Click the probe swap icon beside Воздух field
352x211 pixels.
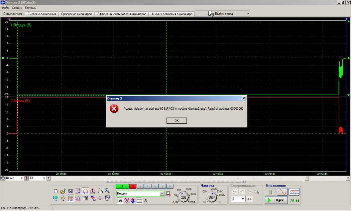(168, 194)
